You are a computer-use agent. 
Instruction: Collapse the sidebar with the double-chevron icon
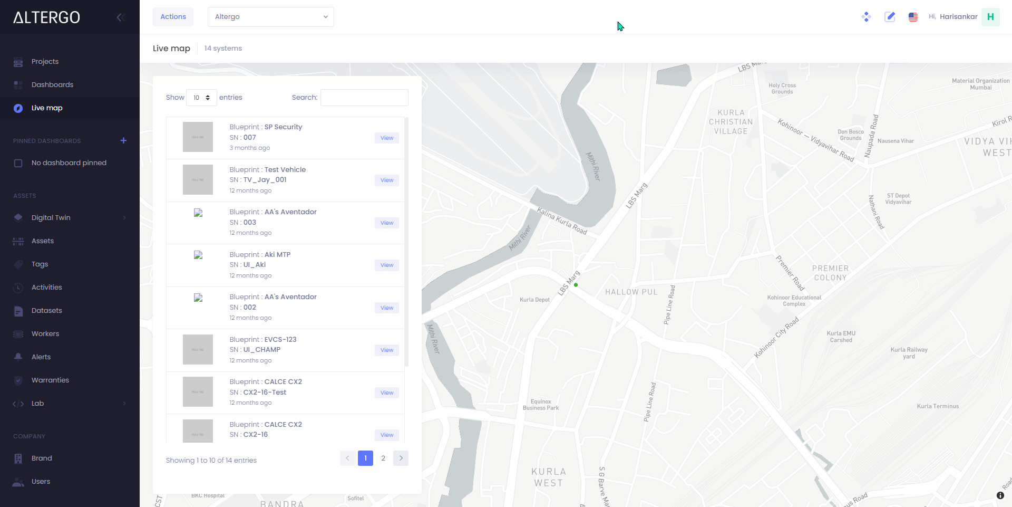[120, 17]
